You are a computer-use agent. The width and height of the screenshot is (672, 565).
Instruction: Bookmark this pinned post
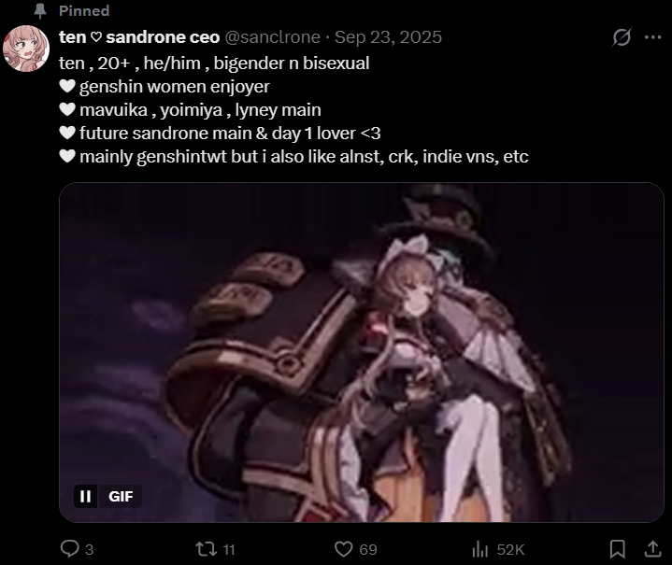coord(617,549)
